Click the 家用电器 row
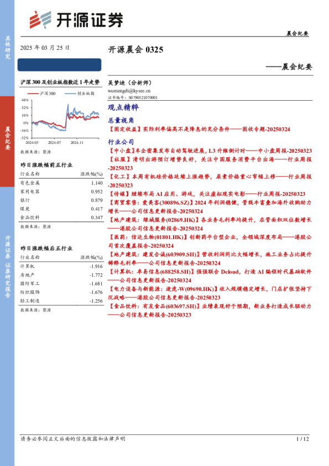This screenshot has height=466, width=329. 61,191
